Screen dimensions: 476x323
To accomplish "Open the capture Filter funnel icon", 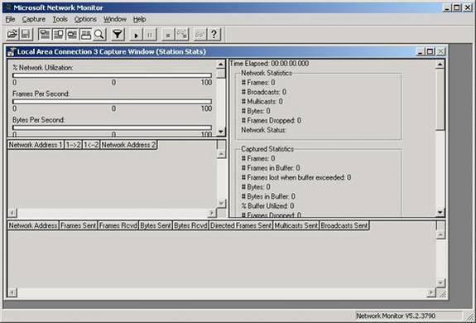I will [118, 34].
